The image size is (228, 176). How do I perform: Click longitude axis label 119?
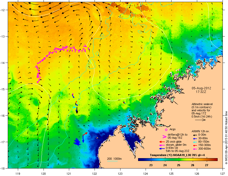coord(18,173)
